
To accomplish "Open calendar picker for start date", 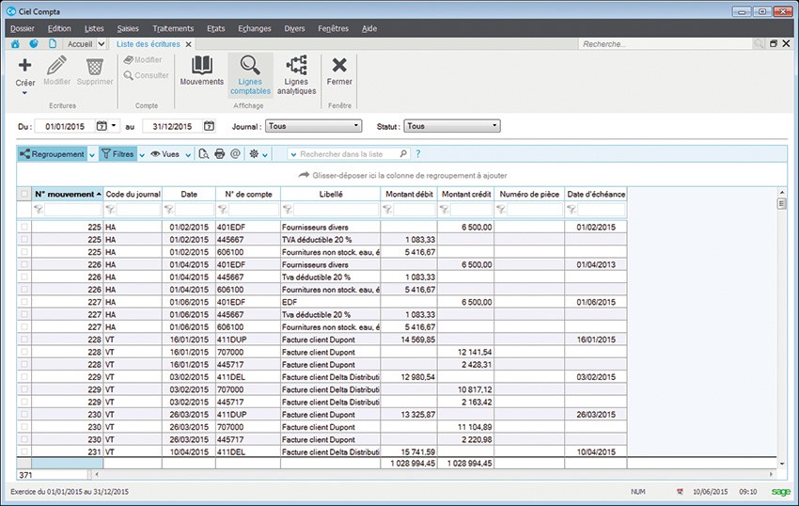I will click(x=102, y=126).
